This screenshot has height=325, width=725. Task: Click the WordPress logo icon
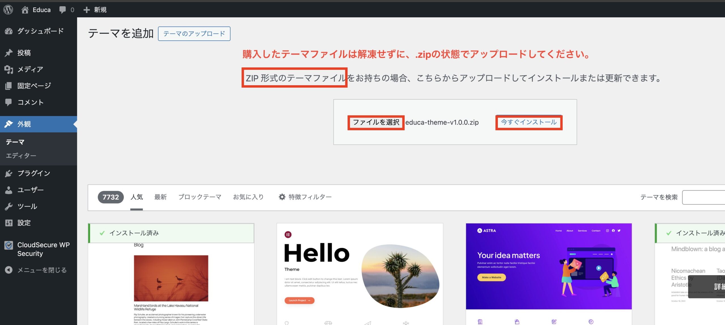click(x=8, y=10)
